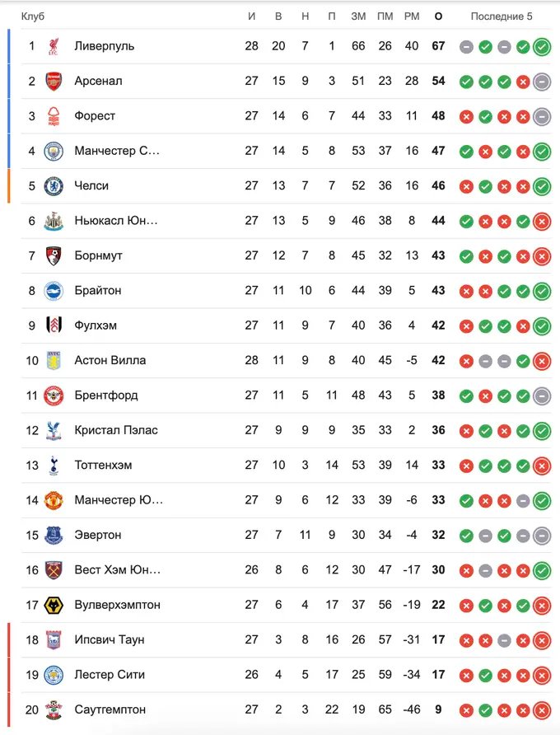Image resolution: width=560 pixels, height=735 pixels.
Task: Click the West Ham crest icon
Action: [x=54, y=570]
